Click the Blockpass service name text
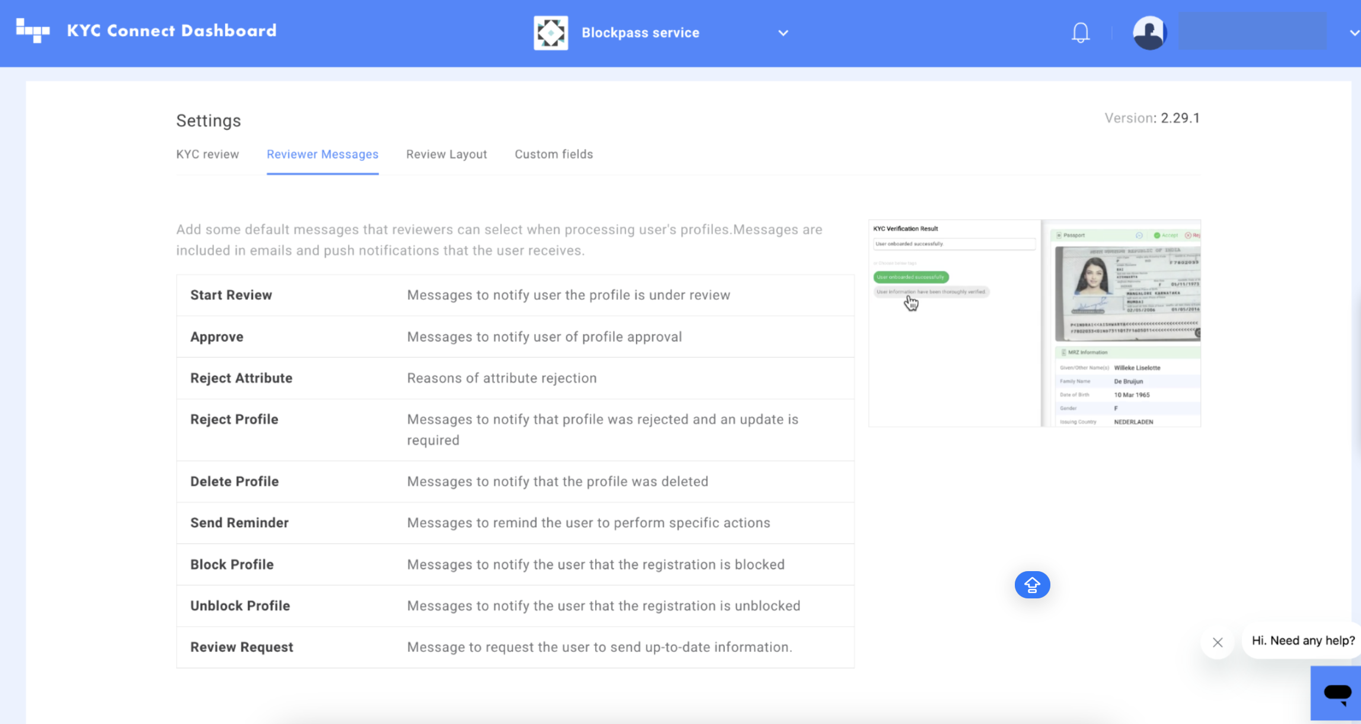 pyautogui.click(x=640, y=33)
